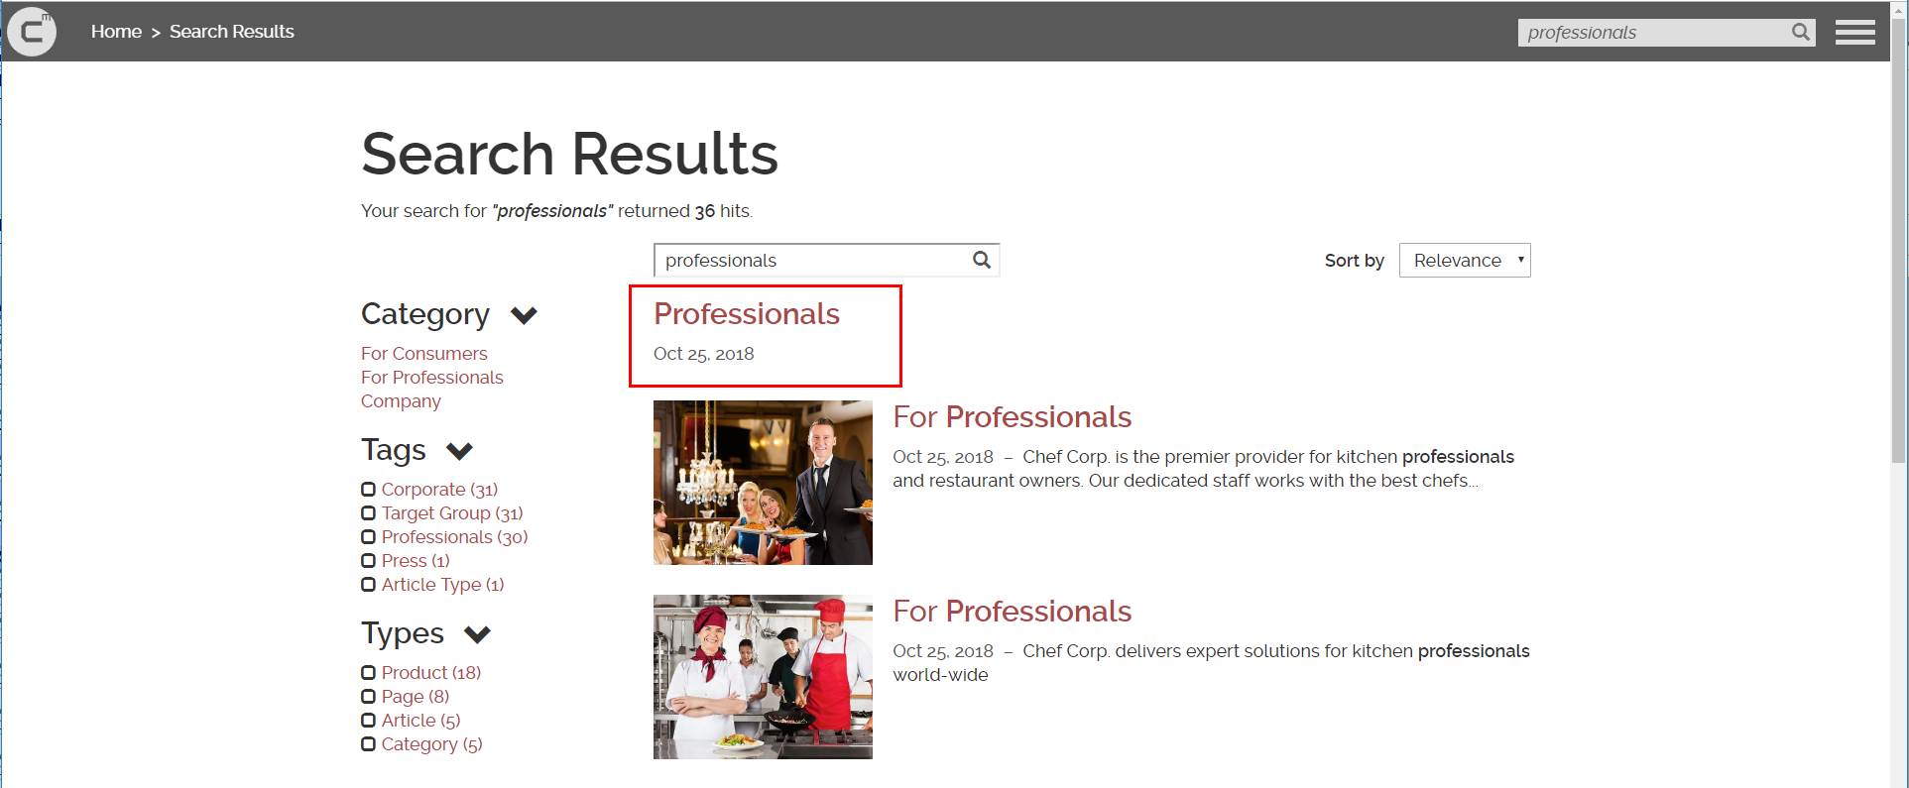Click the Product (18) type label
This screenshot has width=1909, height=788.
coord(431,673)
